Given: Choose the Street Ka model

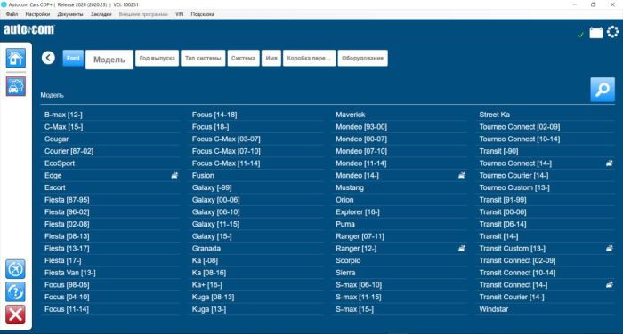Looking at the screenshot, I should coord(494,115).
